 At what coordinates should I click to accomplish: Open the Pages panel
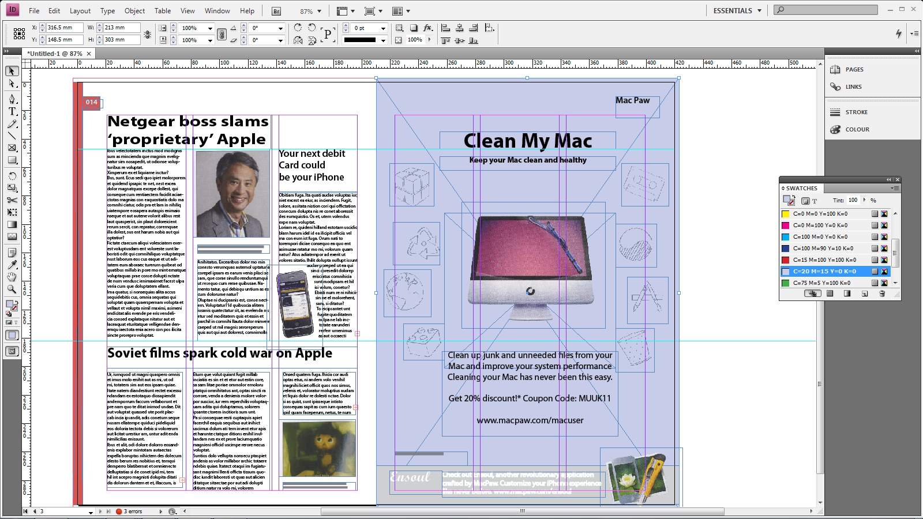tap(856, 69)
